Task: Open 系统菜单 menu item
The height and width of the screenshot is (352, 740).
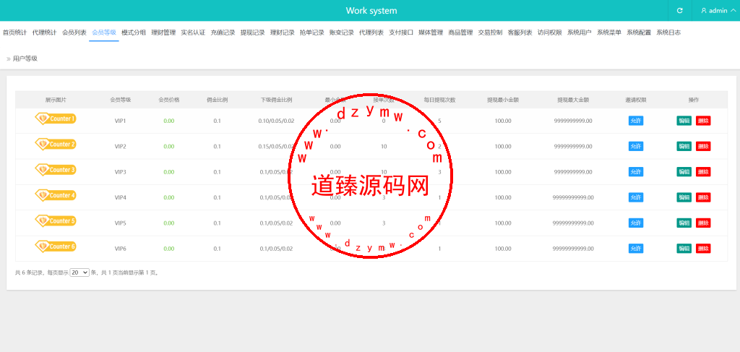Action: pyautogui.click(x=609, y=33)
